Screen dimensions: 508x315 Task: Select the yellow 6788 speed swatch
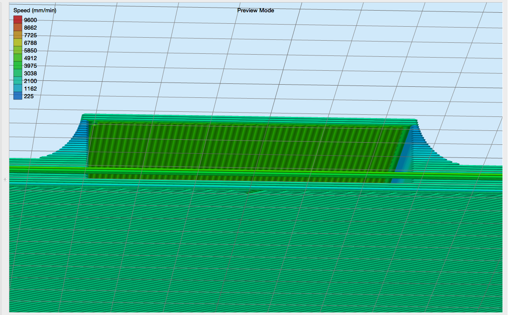[17, 43]
